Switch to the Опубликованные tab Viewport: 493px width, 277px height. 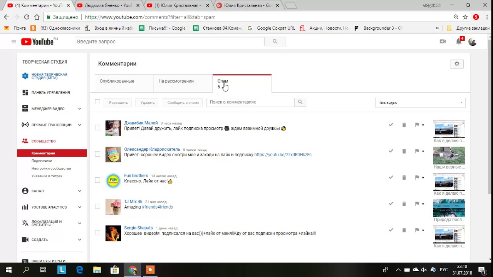pos(117,81)
